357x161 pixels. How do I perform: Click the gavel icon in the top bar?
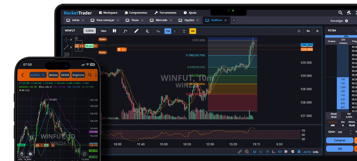[x=349, y=13]
